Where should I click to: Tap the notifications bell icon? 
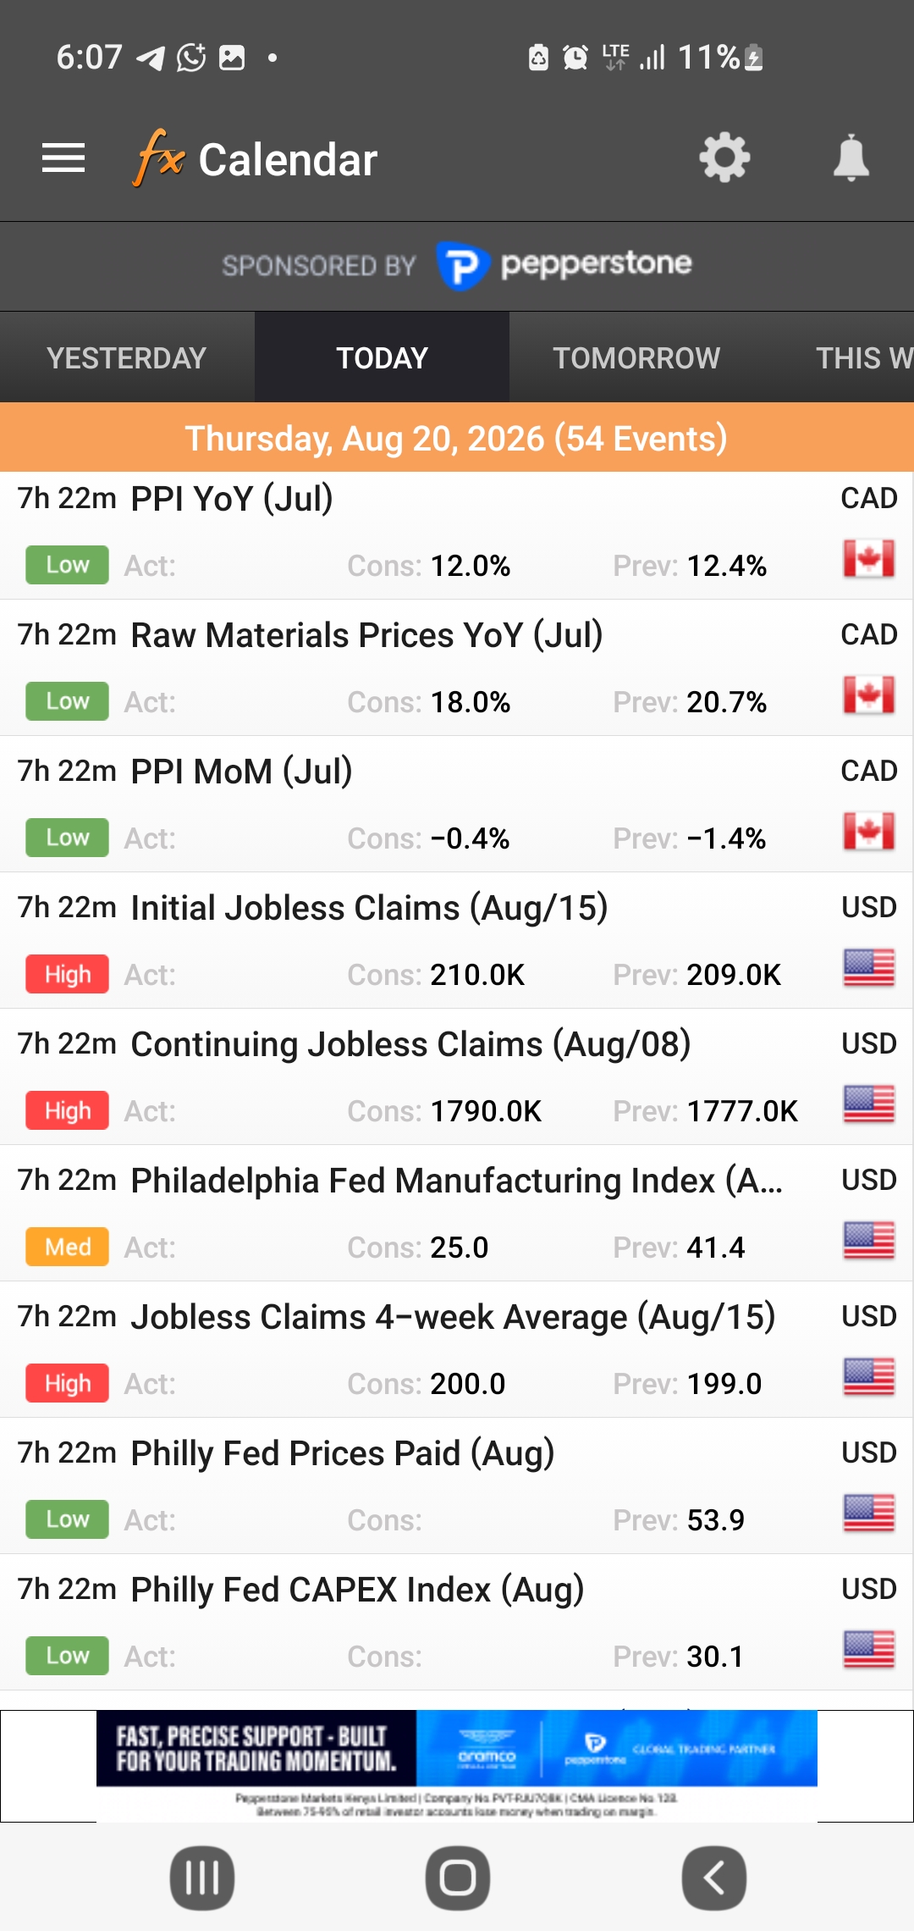851,158
